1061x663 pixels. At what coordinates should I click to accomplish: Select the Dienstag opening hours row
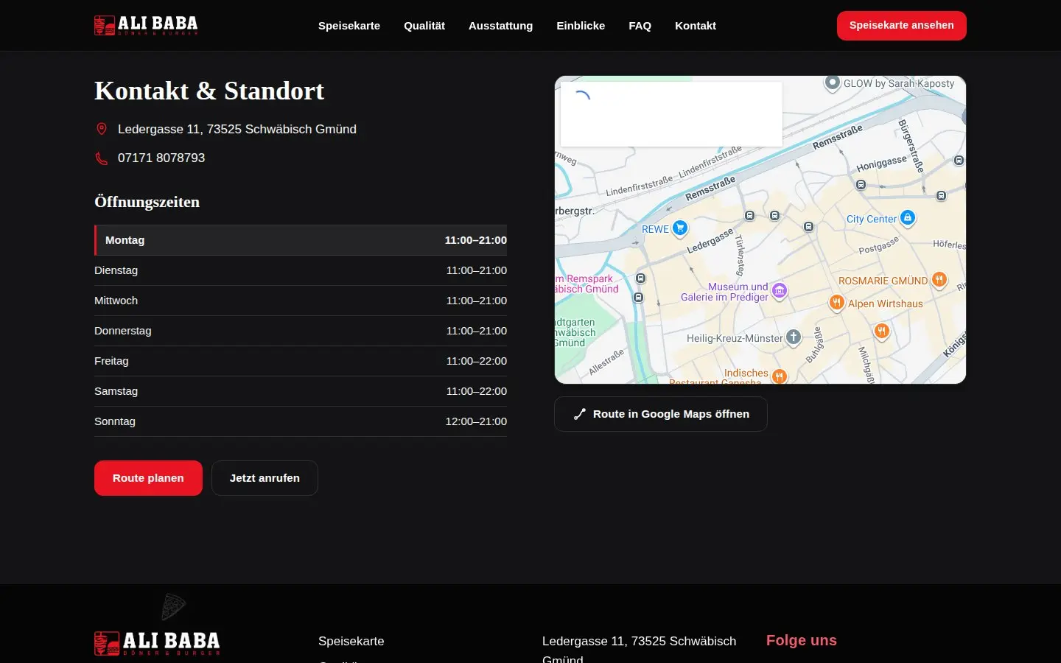coord(301,270)
